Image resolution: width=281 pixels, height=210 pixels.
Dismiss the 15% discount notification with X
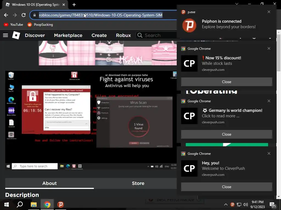click(269, 48)
